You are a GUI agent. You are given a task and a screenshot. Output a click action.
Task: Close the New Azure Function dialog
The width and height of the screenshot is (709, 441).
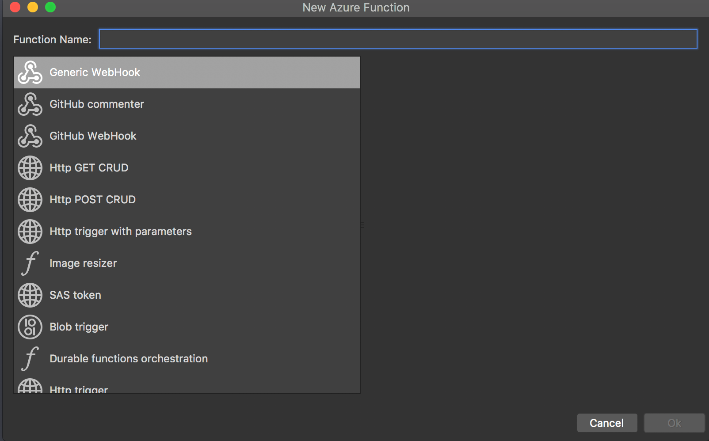(x=15, y=7)
